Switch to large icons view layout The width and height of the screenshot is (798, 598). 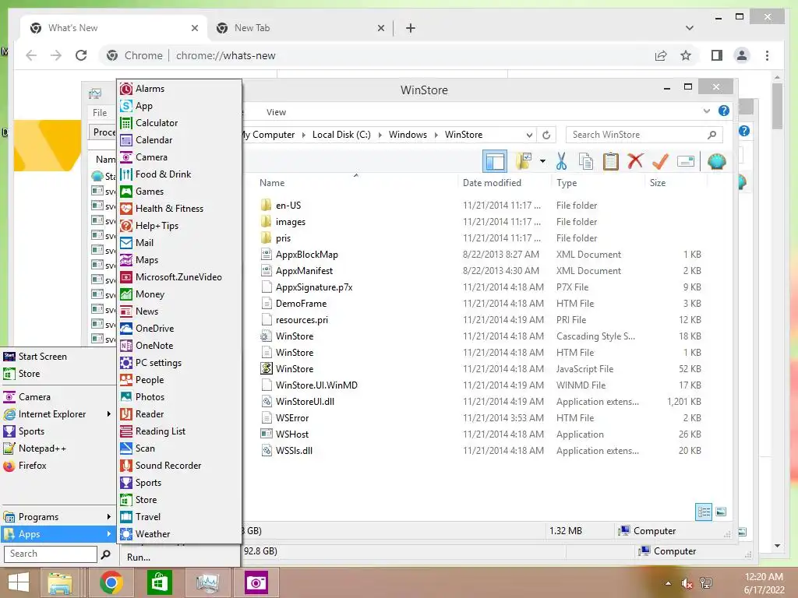[x=721, y=512]
